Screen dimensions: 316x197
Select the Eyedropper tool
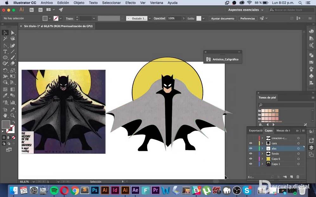click(x=5, y=95)
